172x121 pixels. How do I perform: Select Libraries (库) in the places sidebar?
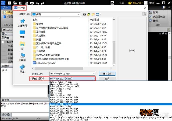click(x=22, y=46)
